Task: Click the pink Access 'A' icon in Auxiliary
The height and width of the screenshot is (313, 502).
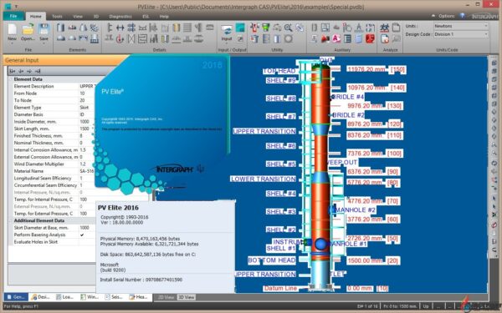Action: 336,39
